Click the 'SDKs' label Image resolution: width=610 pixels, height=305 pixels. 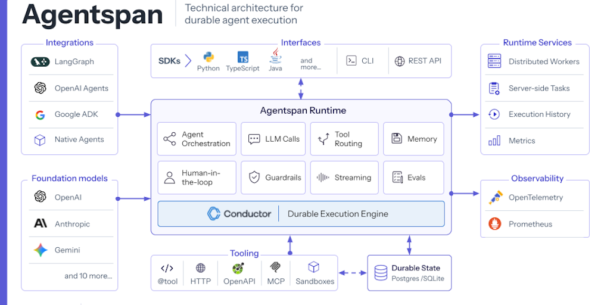pos(169,61)
